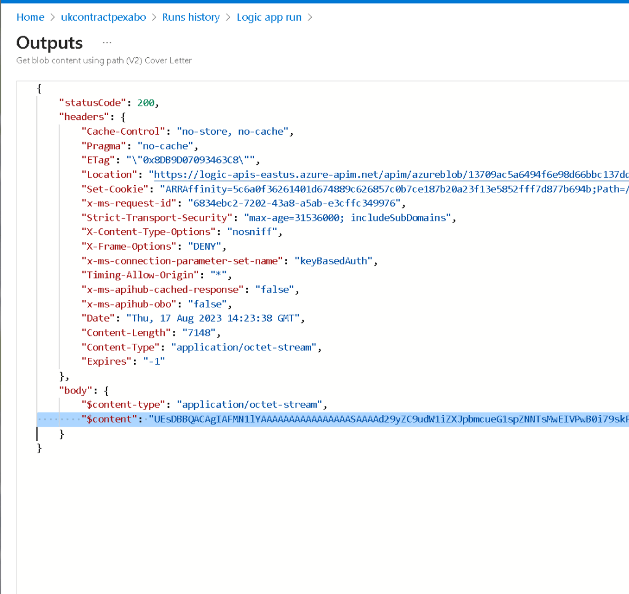
Task: Select the date value Thu, 17 Aug 2023
Action: click(x=213, y=318)
